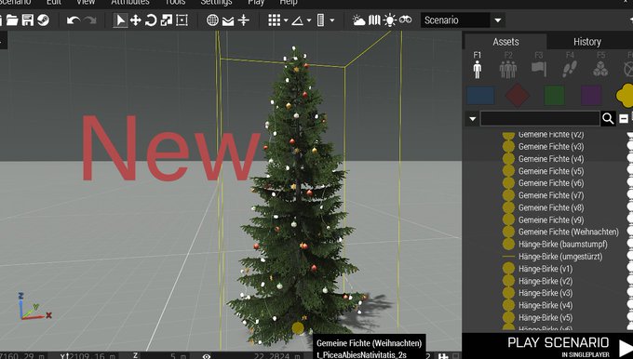Open weather and time settings icon
The height and width of the screenshot is (359, 633).
click(x=358, y=20)
